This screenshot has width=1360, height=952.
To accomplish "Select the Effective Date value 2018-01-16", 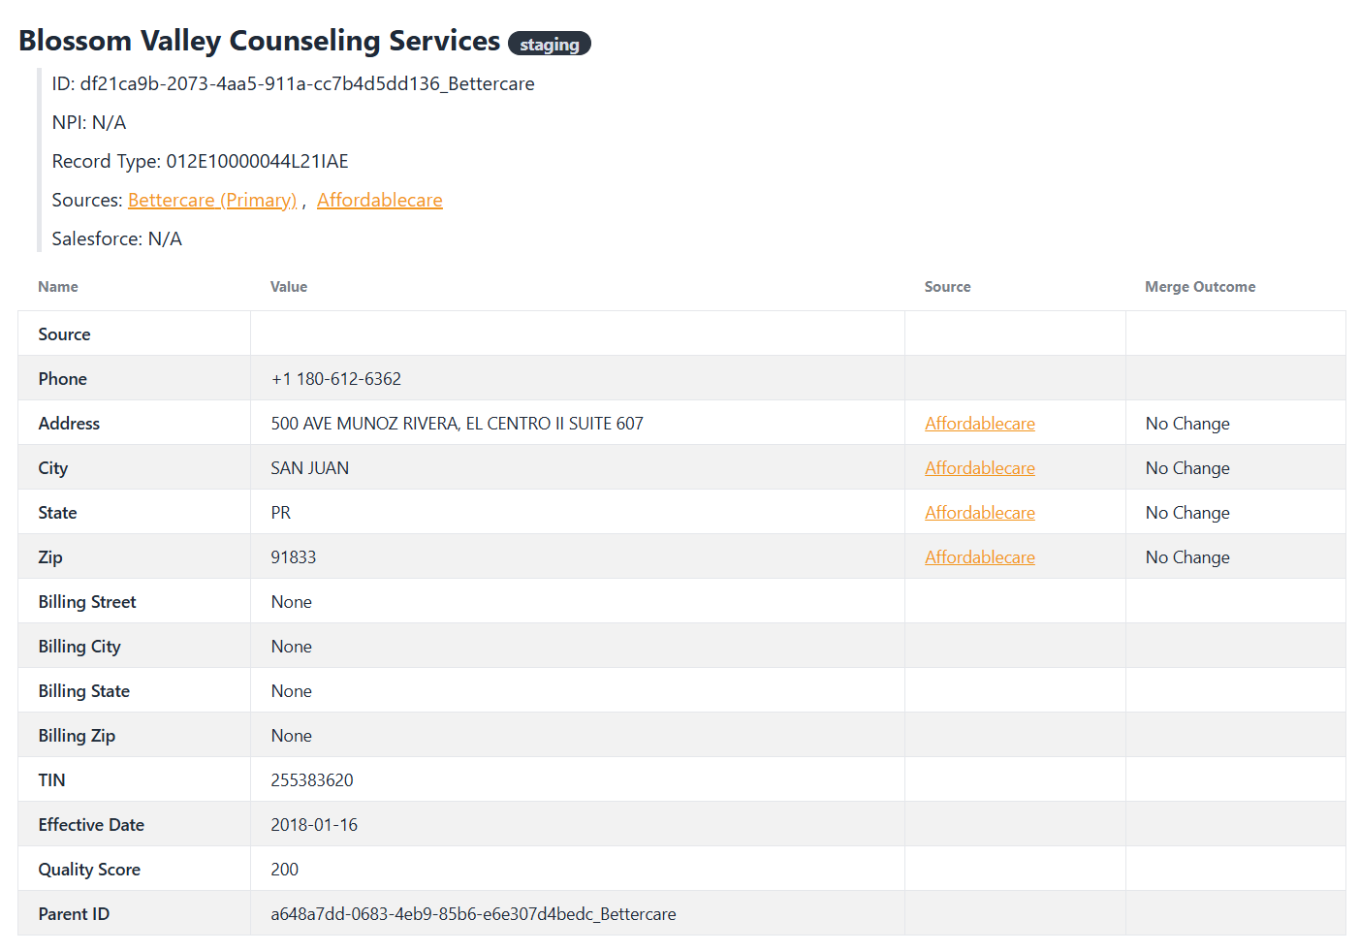I will click(314, 825).
